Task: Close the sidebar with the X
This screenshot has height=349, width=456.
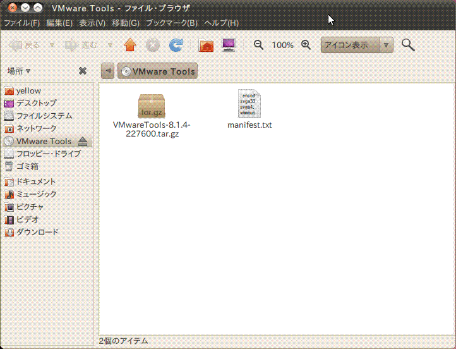Action: point(83,71)
